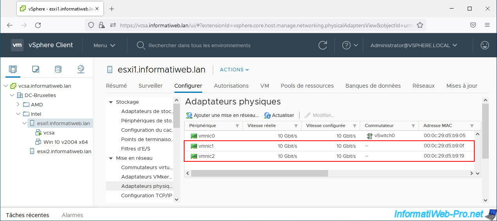Open Commutateurs virtuels settings entry
This screenshot has height=221, width=497.
pyautogui.click(x=147, y=168)
